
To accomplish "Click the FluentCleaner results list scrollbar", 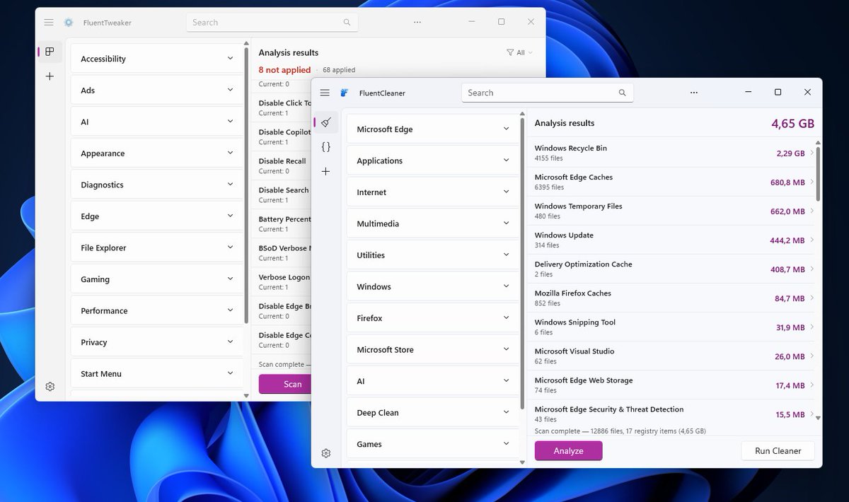I will (819, 173).
